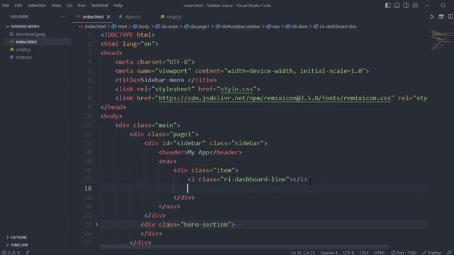
Task: Change Spaces: 4 indentation setting
Action: tap(329, 252)
